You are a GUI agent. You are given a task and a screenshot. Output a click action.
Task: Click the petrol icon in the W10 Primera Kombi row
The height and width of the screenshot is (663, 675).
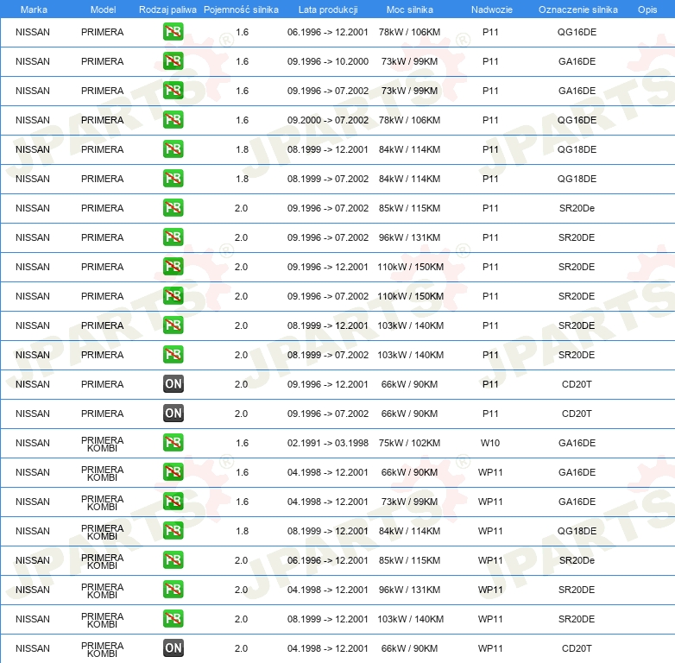[x=173, y=443]
